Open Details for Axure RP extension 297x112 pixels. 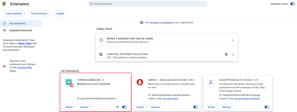tap(211, 107)
